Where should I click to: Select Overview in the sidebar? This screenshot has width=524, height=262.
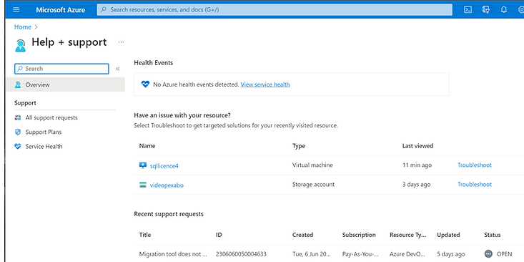66,84
